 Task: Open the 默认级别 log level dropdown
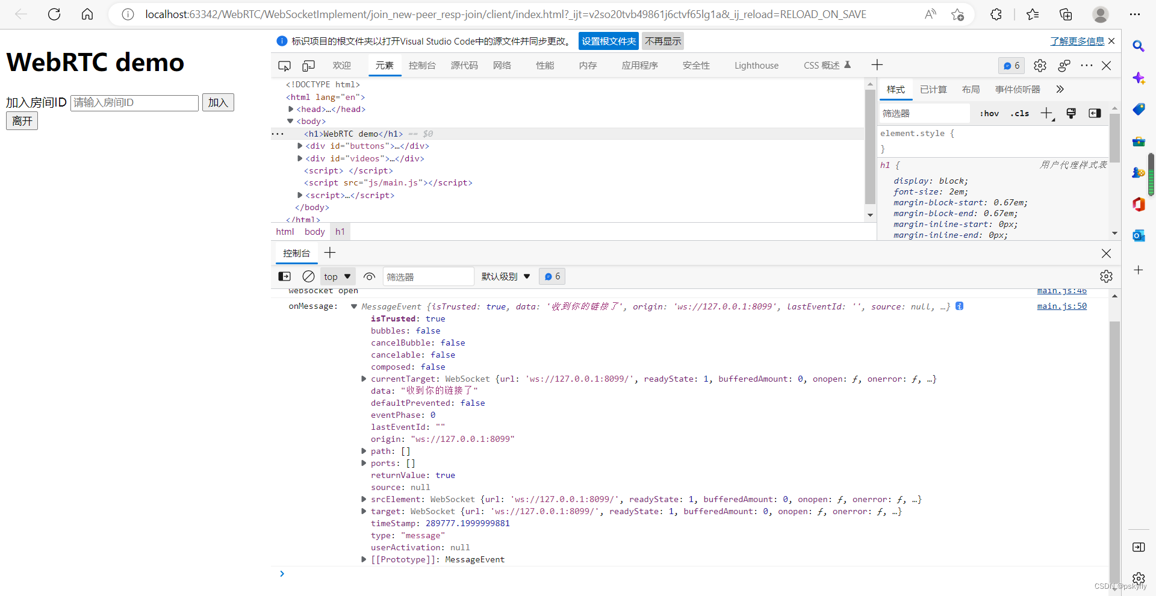click(506, 276)
